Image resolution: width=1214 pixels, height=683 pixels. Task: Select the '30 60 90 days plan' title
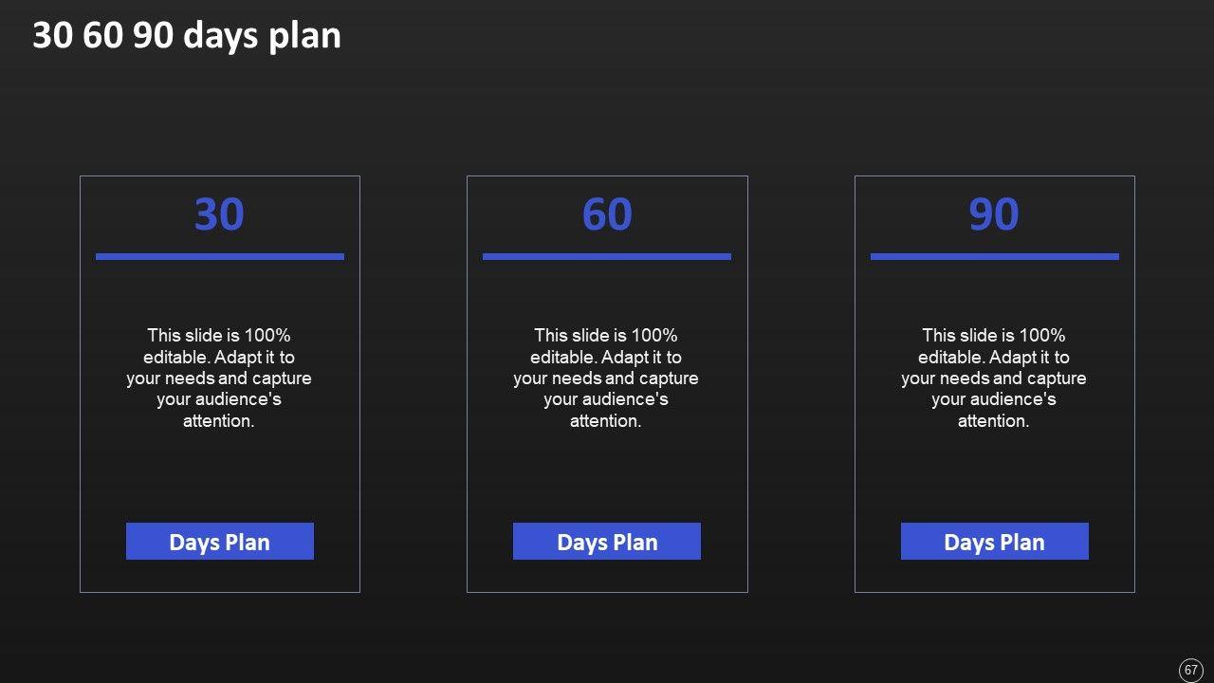click(x=187, y=36)
